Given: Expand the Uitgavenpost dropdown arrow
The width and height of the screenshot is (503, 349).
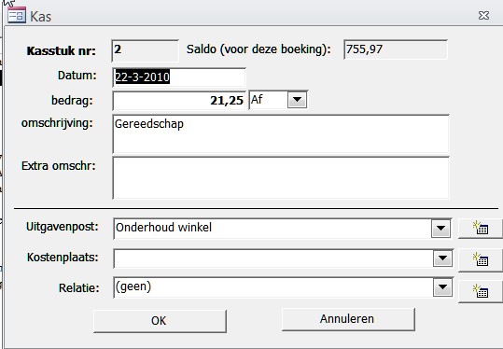Looking at the screenshot, I should point(440,228).
